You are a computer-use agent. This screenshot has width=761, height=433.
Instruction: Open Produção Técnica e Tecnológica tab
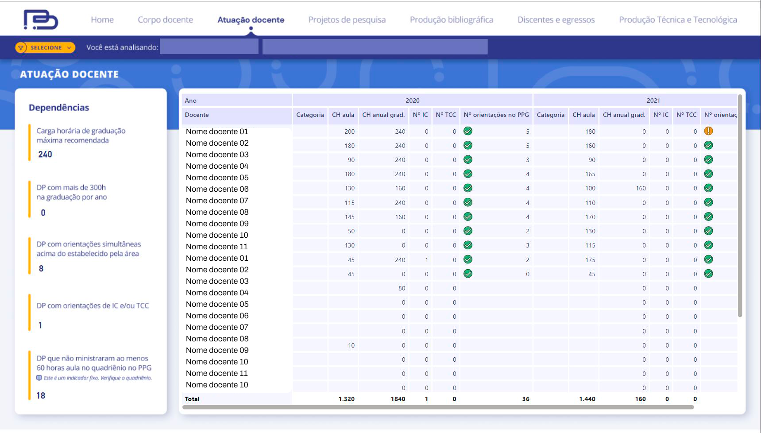tap(678, 19)
